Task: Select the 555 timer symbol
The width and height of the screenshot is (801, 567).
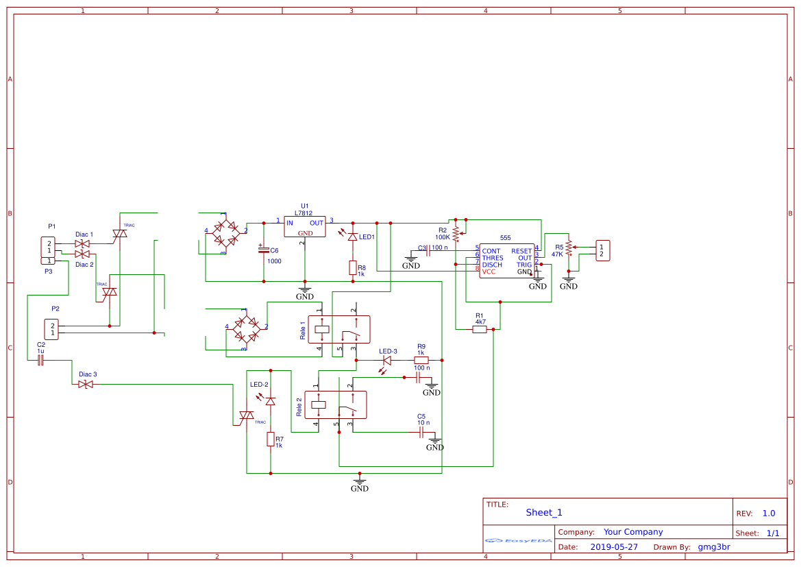Action: pyautogui.click(x=507, y=261)
